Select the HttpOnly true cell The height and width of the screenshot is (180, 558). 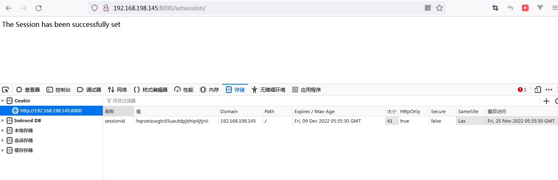coord(413,121)
